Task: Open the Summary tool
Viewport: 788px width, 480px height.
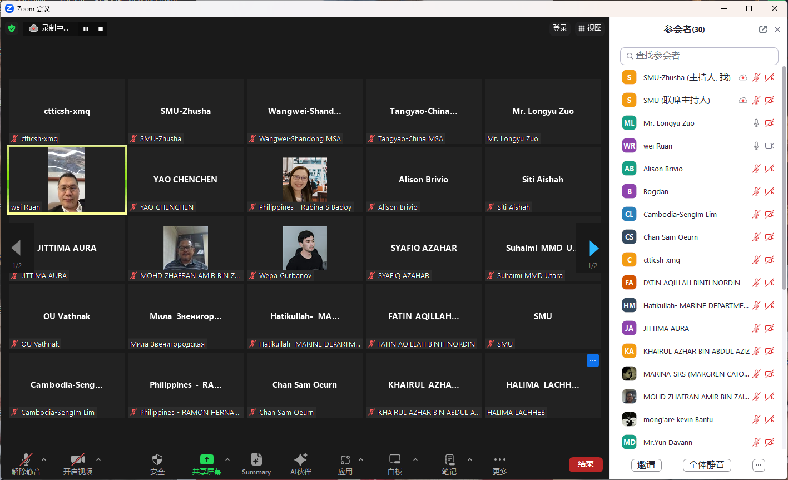Action: pos(256,459)
